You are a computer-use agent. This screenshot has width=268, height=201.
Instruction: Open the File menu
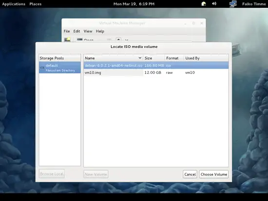click(x=67, y=31)
